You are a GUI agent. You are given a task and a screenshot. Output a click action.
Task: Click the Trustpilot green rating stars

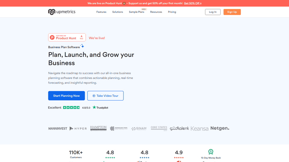click(x=71, y=108)
